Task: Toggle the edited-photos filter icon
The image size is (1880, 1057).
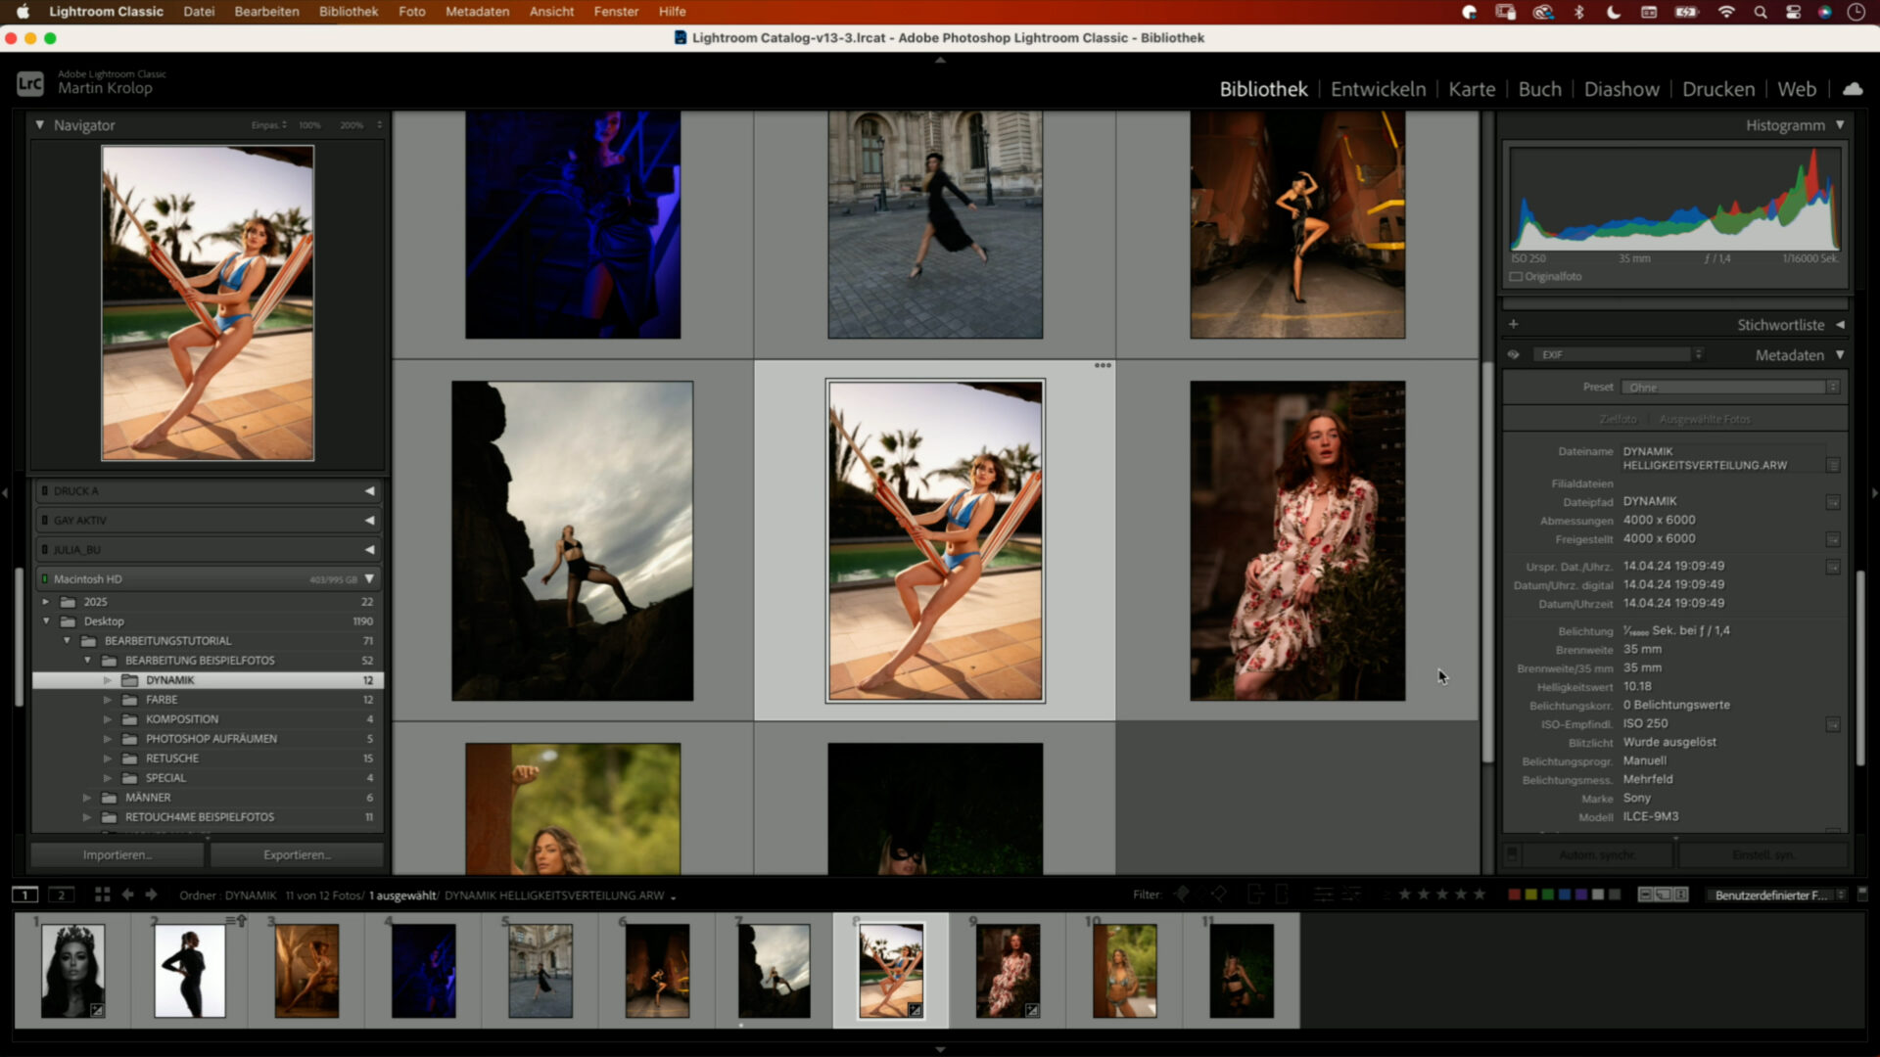Action: [1323, 895]
